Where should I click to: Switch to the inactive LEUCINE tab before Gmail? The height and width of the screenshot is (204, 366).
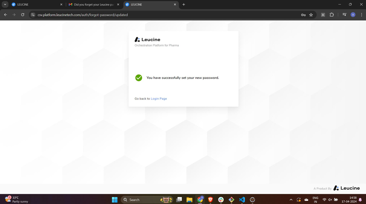point(37,5)
